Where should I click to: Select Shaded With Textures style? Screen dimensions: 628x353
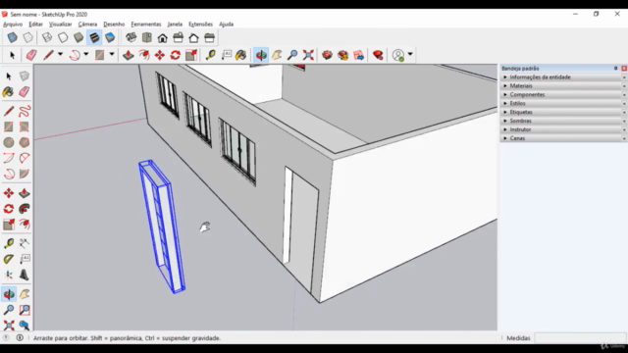pyautogui.click(x=94, y=37)
